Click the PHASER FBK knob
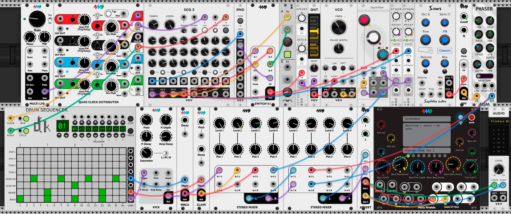This screenshot has height=214, width=511. pyautogui.click(x=490, y=34)
